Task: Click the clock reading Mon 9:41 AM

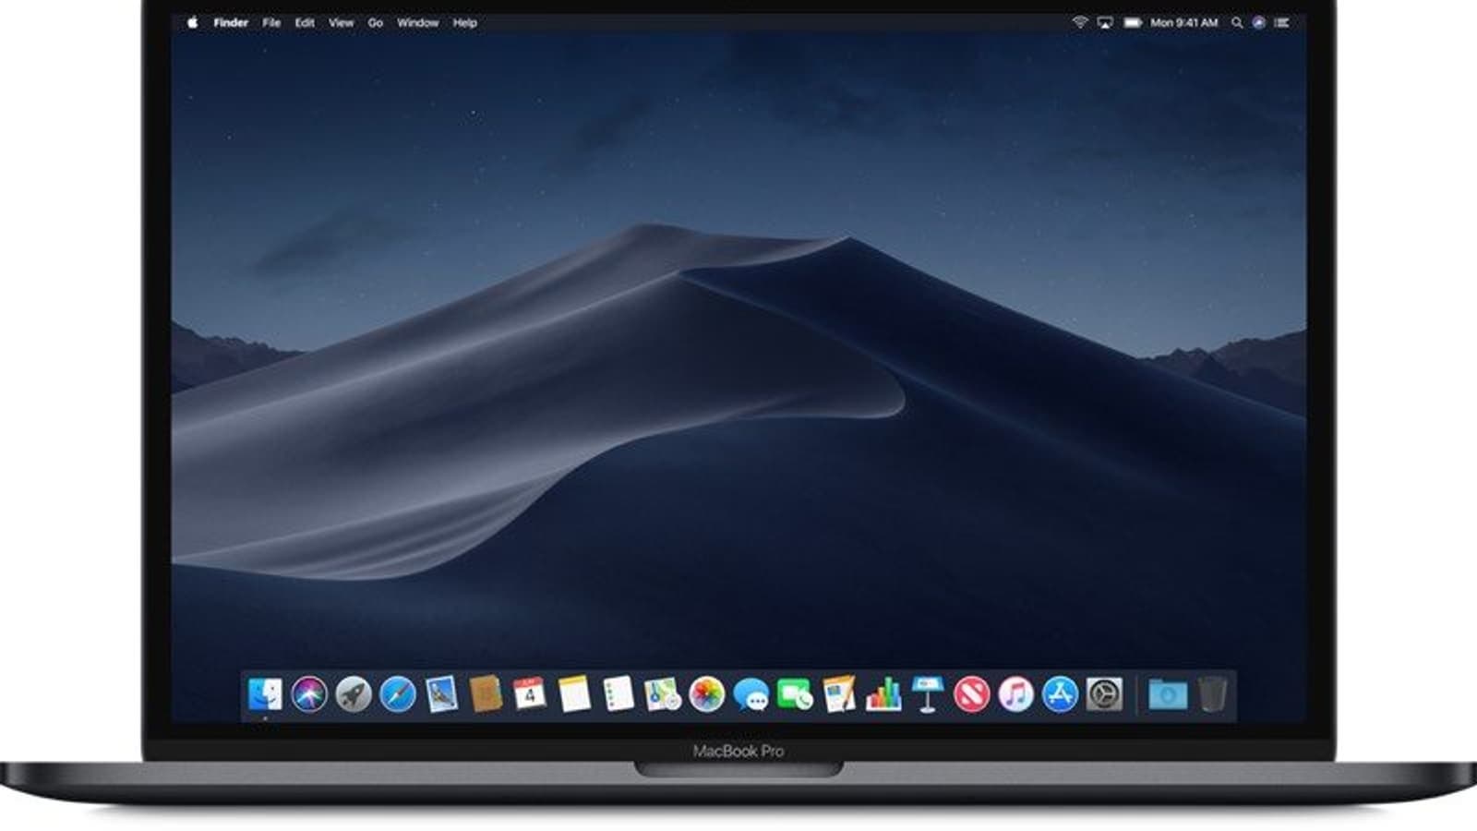Action: coord(1184,22)
